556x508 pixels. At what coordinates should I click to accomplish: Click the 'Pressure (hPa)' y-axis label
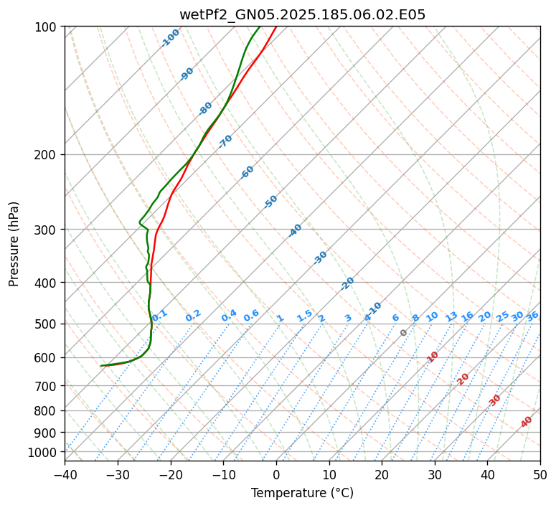coord(14,244)
